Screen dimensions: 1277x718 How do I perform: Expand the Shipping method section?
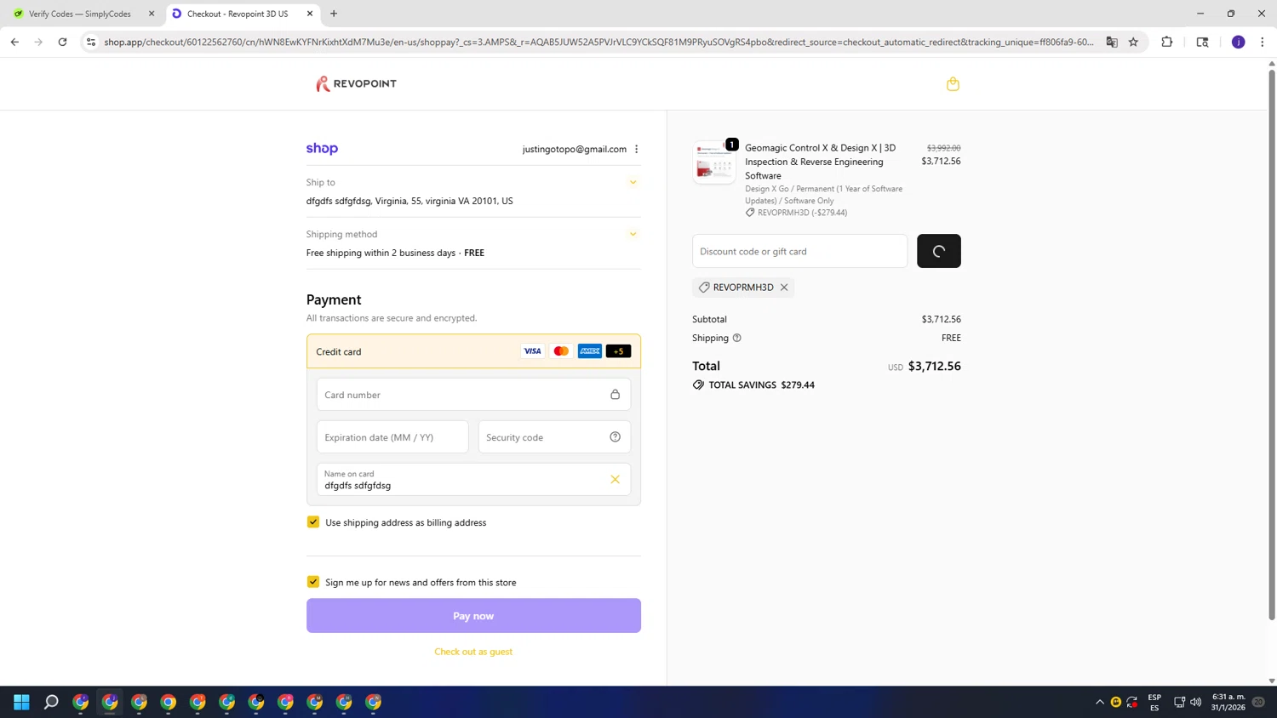[x=633, y=234]
